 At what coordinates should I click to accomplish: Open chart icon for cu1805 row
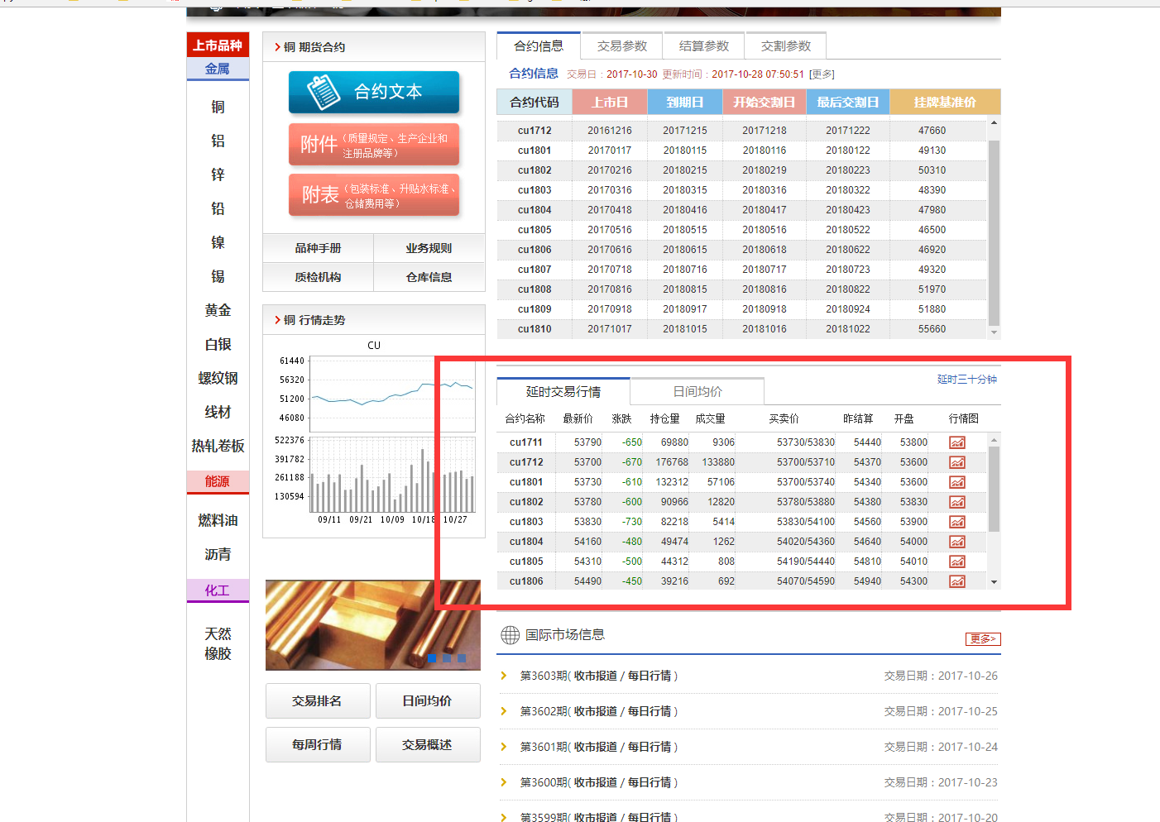pos(956,562)
